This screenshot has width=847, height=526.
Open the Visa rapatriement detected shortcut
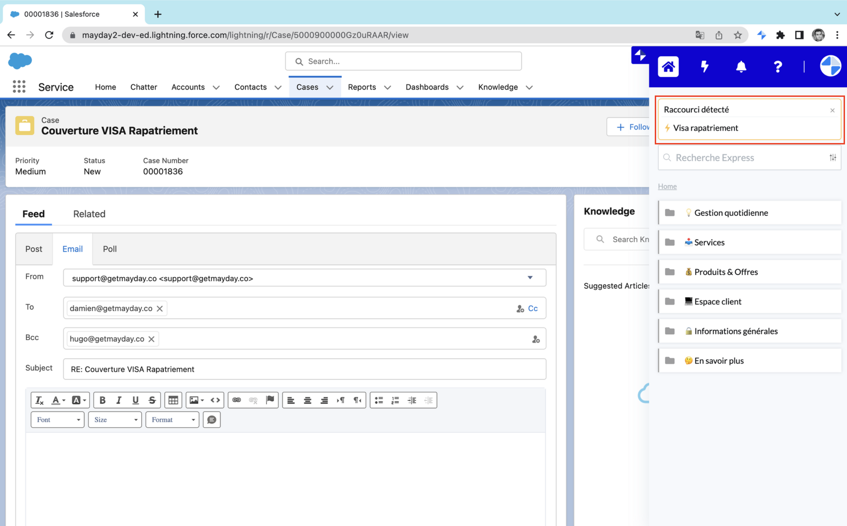[x=705, y=128]
